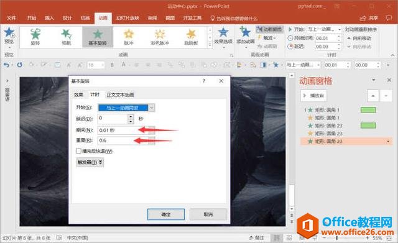The image size is (398, 243).
Task: Switch to 效果 tab in dialog
Action: point(78,94)
